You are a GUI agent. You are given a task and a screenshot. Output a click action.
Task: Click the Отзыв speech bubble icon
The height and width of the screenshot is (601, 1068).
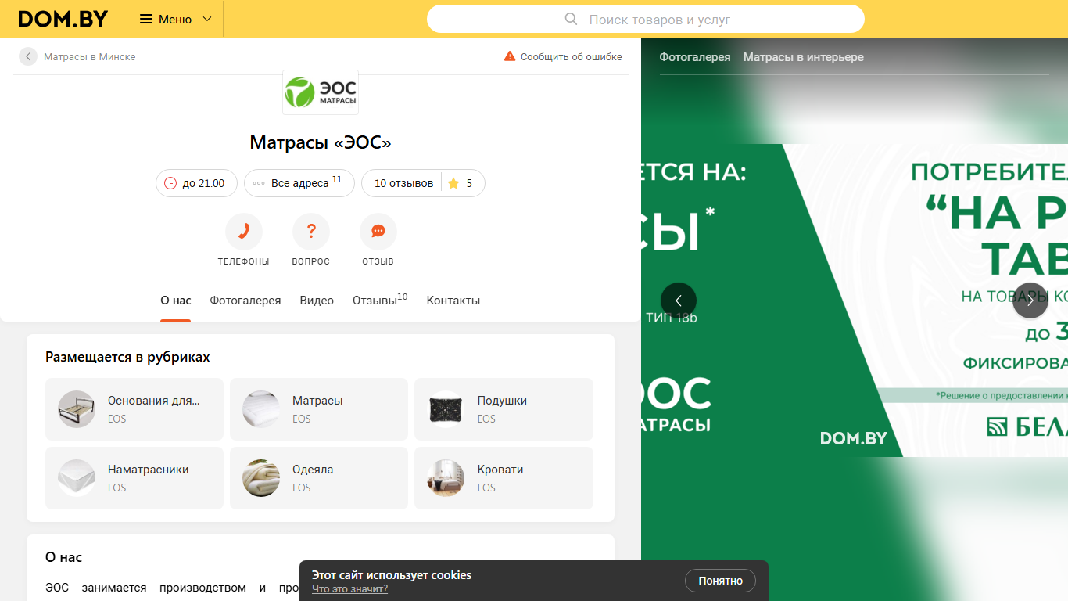[378, 232]
